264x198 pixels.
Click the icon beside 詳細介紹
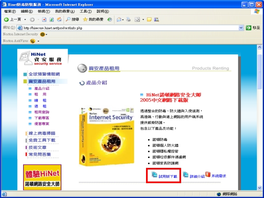click(x=186, y=174)
